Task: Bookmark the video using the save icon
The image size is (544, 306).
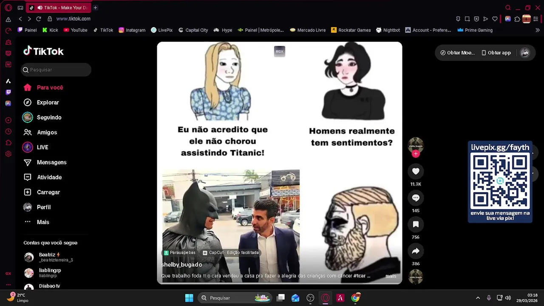Action: click(416, 224)
